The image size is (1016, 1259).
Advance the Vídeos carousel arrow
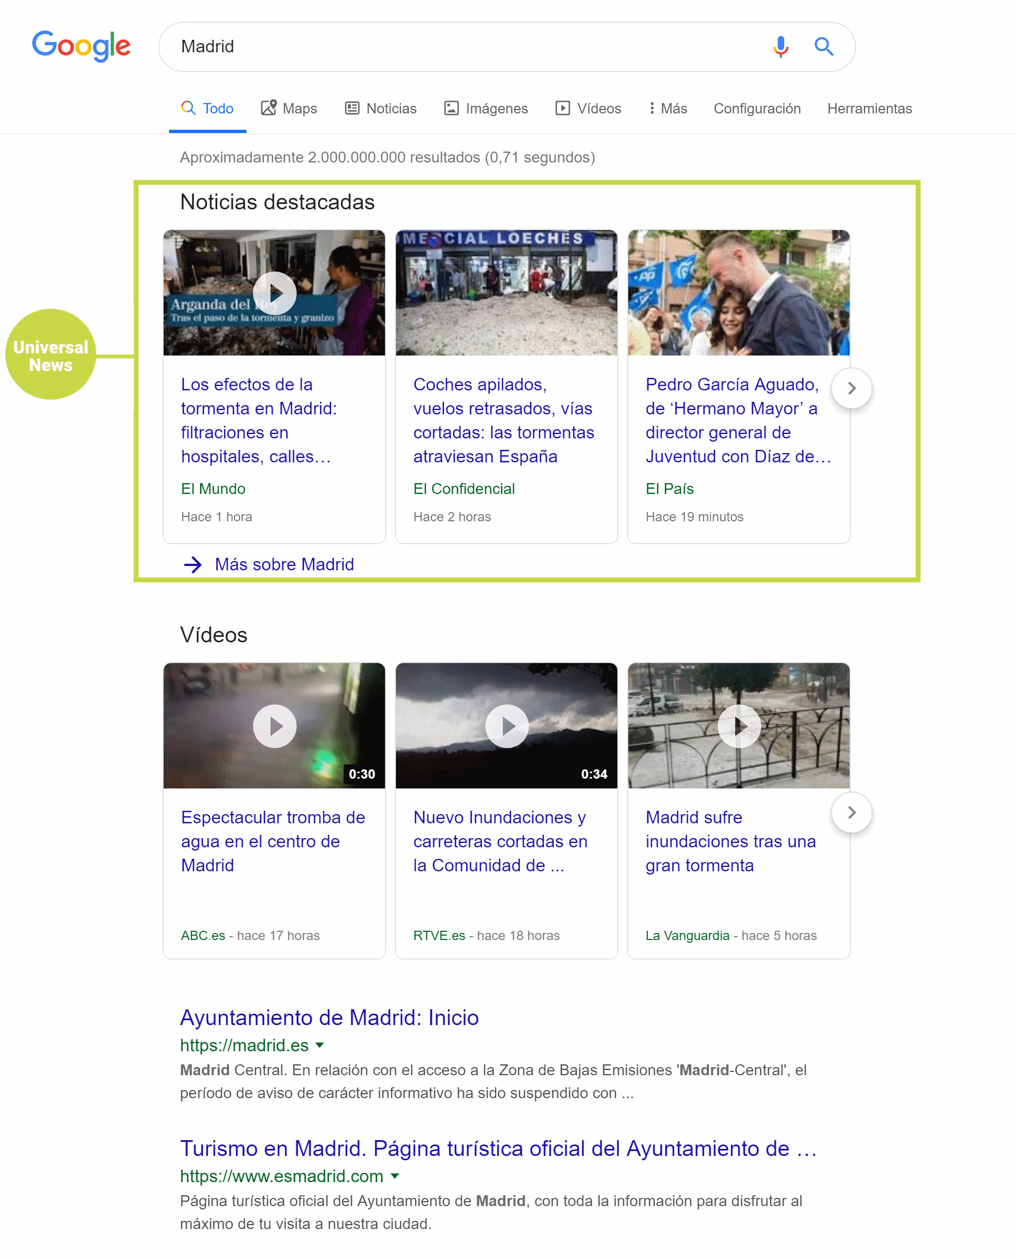[x=852, y=812]
